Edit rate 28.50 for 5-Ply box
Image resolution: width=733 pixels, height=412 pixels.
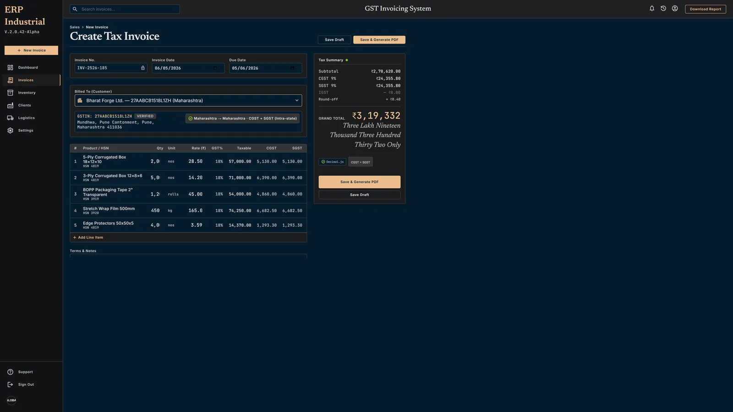pyautogui.click(x=196, y=162)
